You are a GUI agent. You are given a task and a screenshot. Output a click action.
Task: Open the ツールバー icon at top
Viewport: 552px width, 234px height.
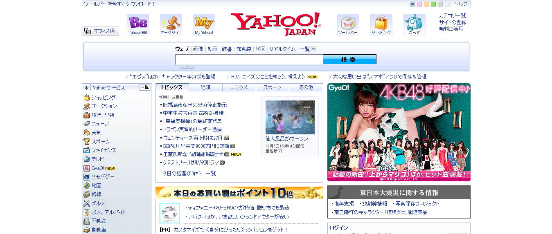click(348, 25)
